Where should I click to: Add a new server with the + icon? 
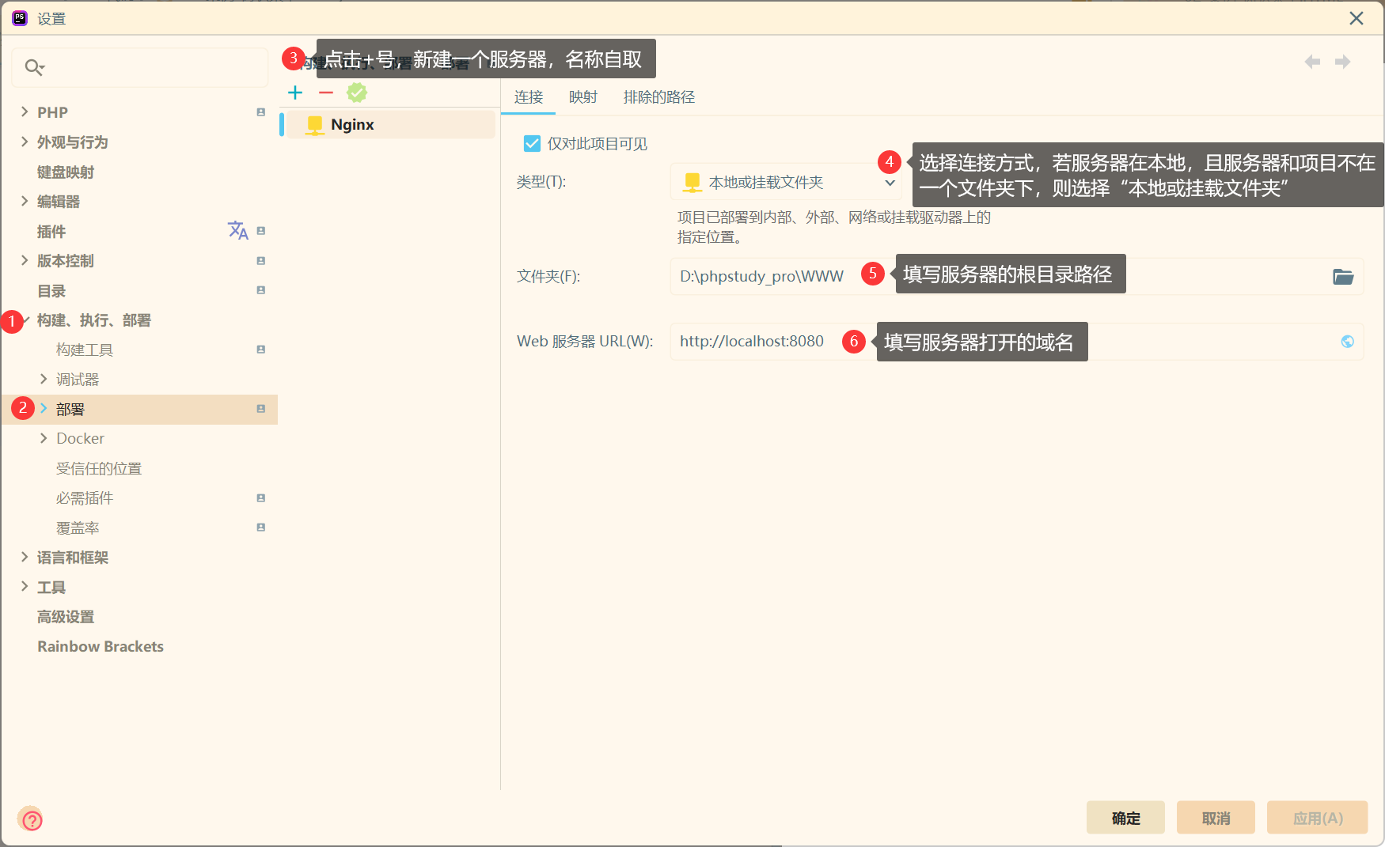point(294,93)
